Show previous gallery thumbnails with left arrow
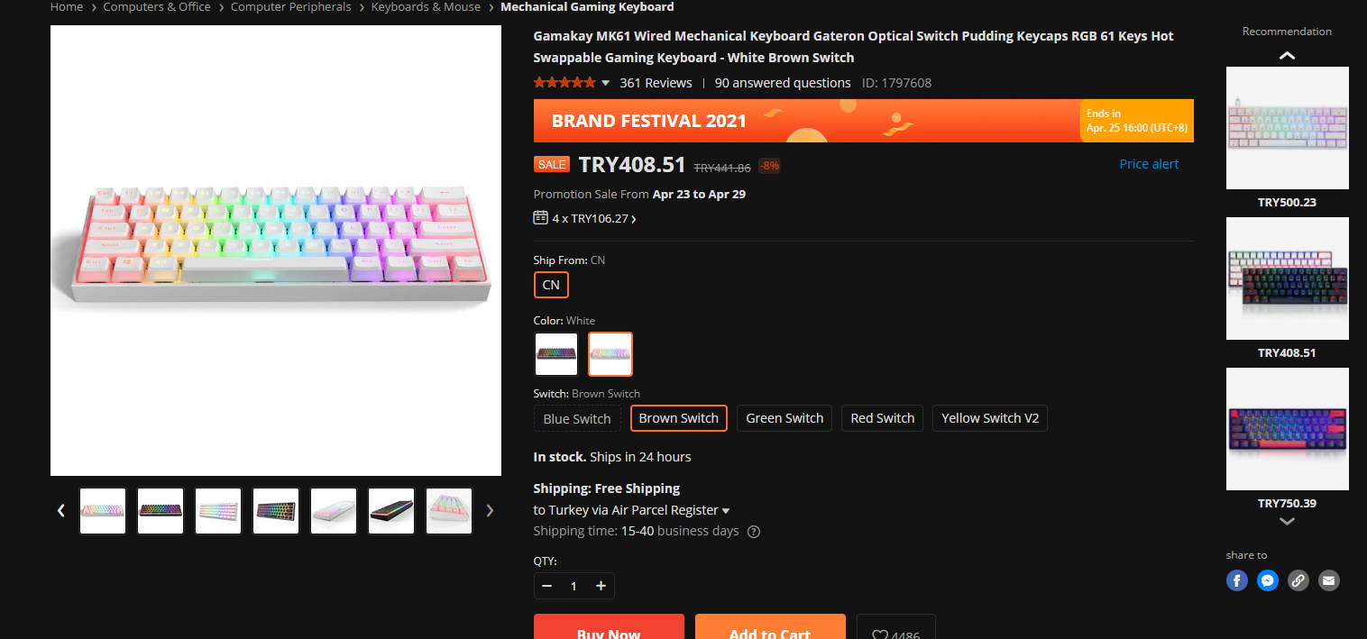The width and height of the screenshot is (1367, 639). [61, 510]
